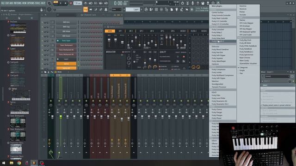The image size is (296, 166).
Task: Uncheck Display preset name in preset selector
Action: pyautogui.click(x=277, y=105)
